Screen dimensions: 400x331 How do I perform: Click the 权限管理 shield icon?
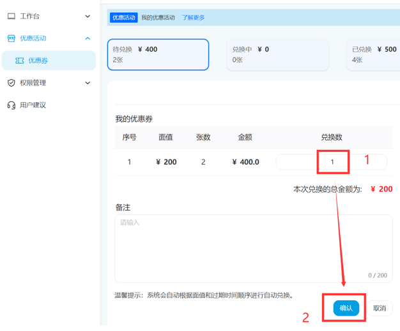pyautogui.click(x=12, y=83)
